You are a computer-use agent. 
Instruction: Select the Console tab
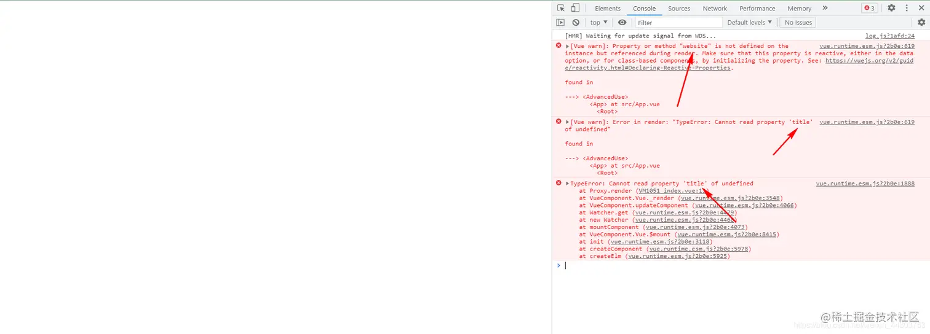(x=645, y=9)
